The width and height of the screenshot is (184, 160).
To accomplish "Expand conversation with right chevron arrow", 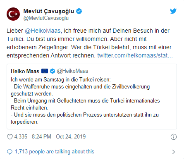I will [x=174, y=152].
